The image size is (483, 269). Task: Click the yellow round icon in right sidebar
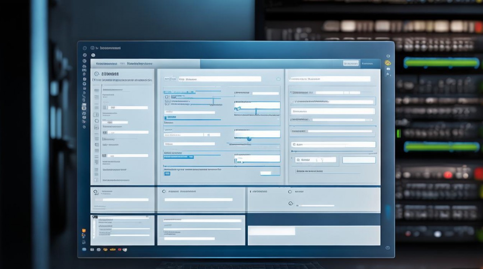(388, 63)
